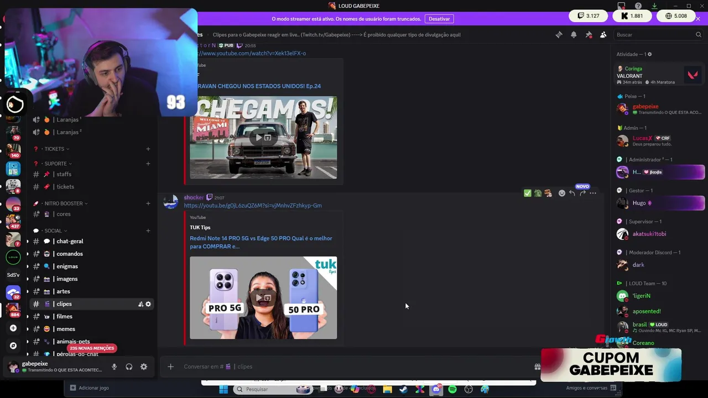Open attachment plus button in message bar

pos(170,366)
